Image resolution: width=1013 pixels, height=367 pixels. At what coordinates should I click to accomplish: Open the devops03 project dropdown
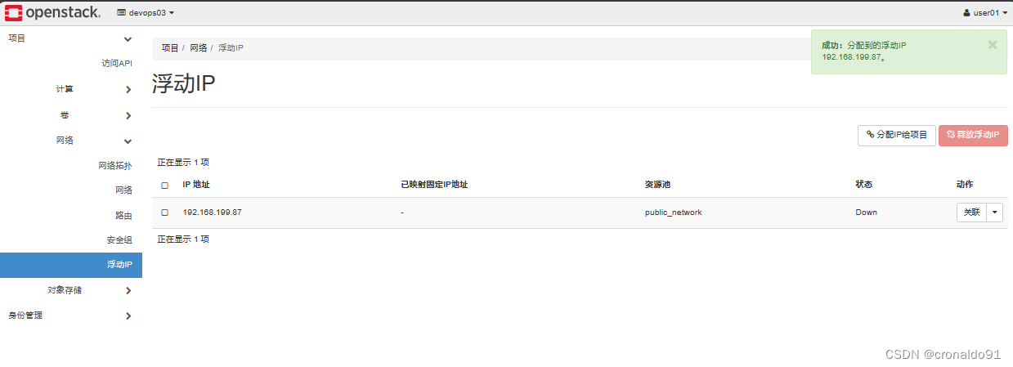click(x=146, y=13)
